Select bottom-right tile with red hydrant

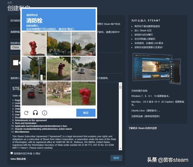pyautogui.click(x=84, y=93)
